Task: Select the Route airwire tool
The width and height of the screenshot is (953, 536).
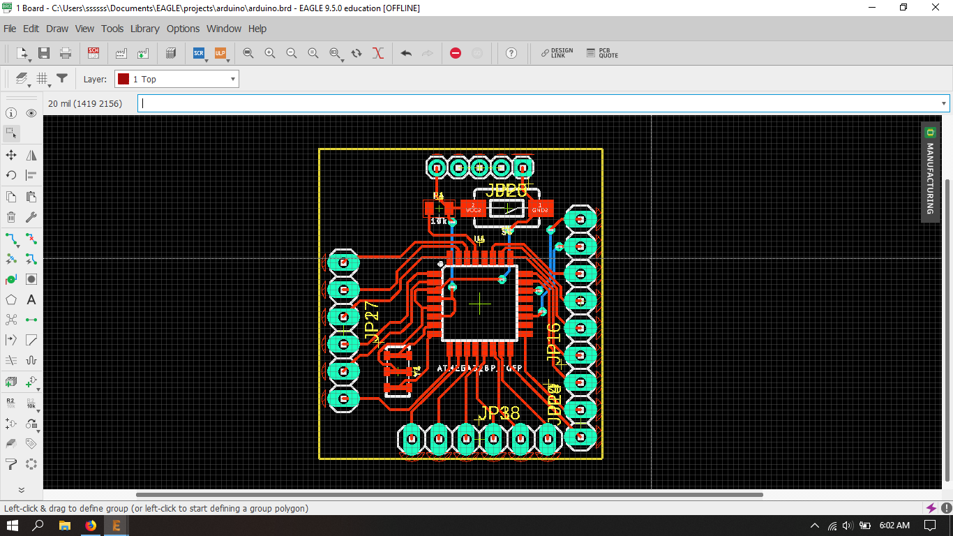Action: coord(11,239)
